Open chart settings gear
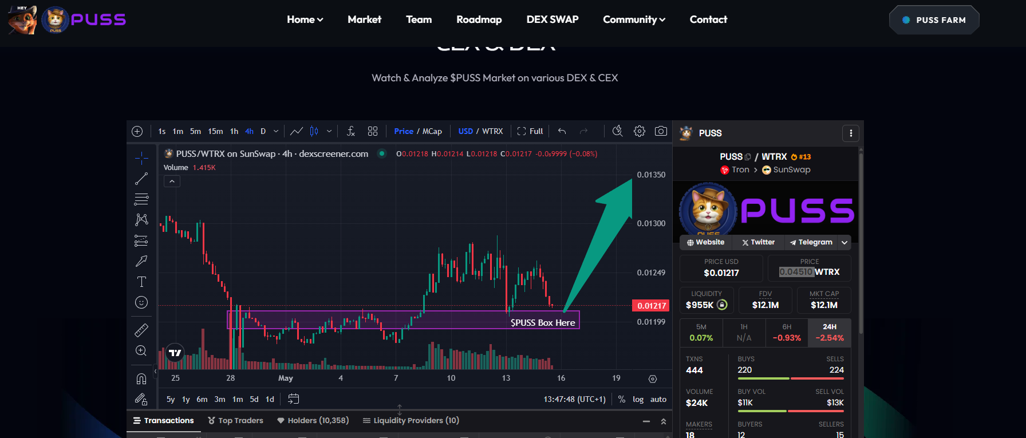 [x=640, y=131]
